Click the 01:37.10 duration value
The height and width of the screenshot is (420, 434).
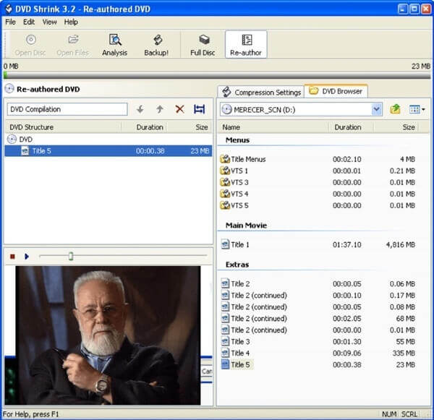[x=347, y=244]
